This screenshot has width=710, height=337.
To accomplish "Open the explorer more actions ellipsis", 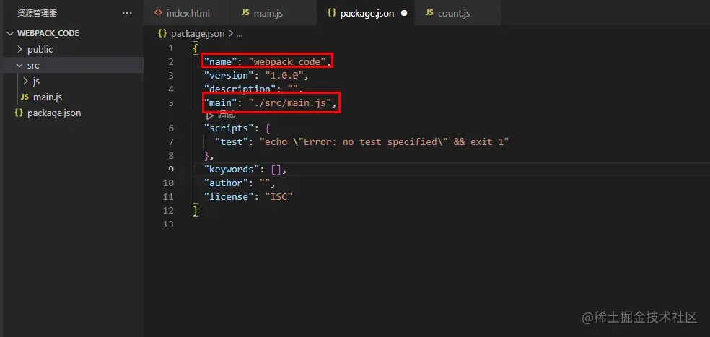I will coord(127,13).
